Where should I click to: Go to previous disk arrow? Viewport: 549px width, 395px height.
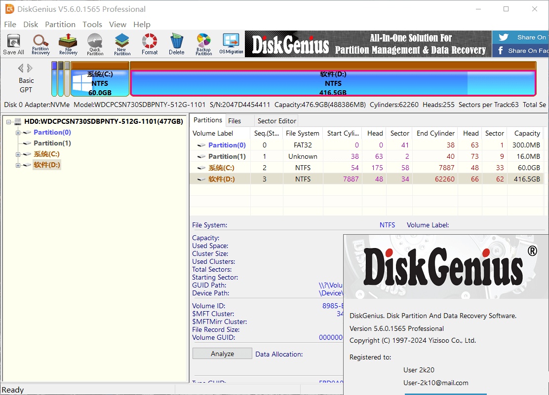21,68
